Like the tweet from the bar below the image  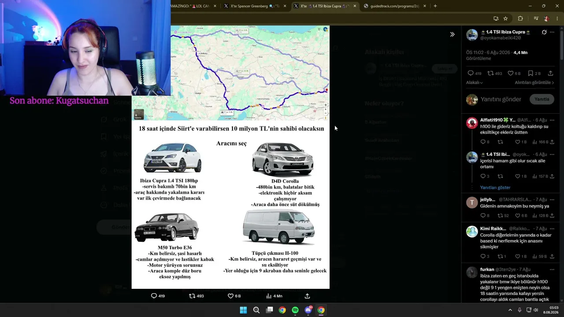click(x=234, y=296)
